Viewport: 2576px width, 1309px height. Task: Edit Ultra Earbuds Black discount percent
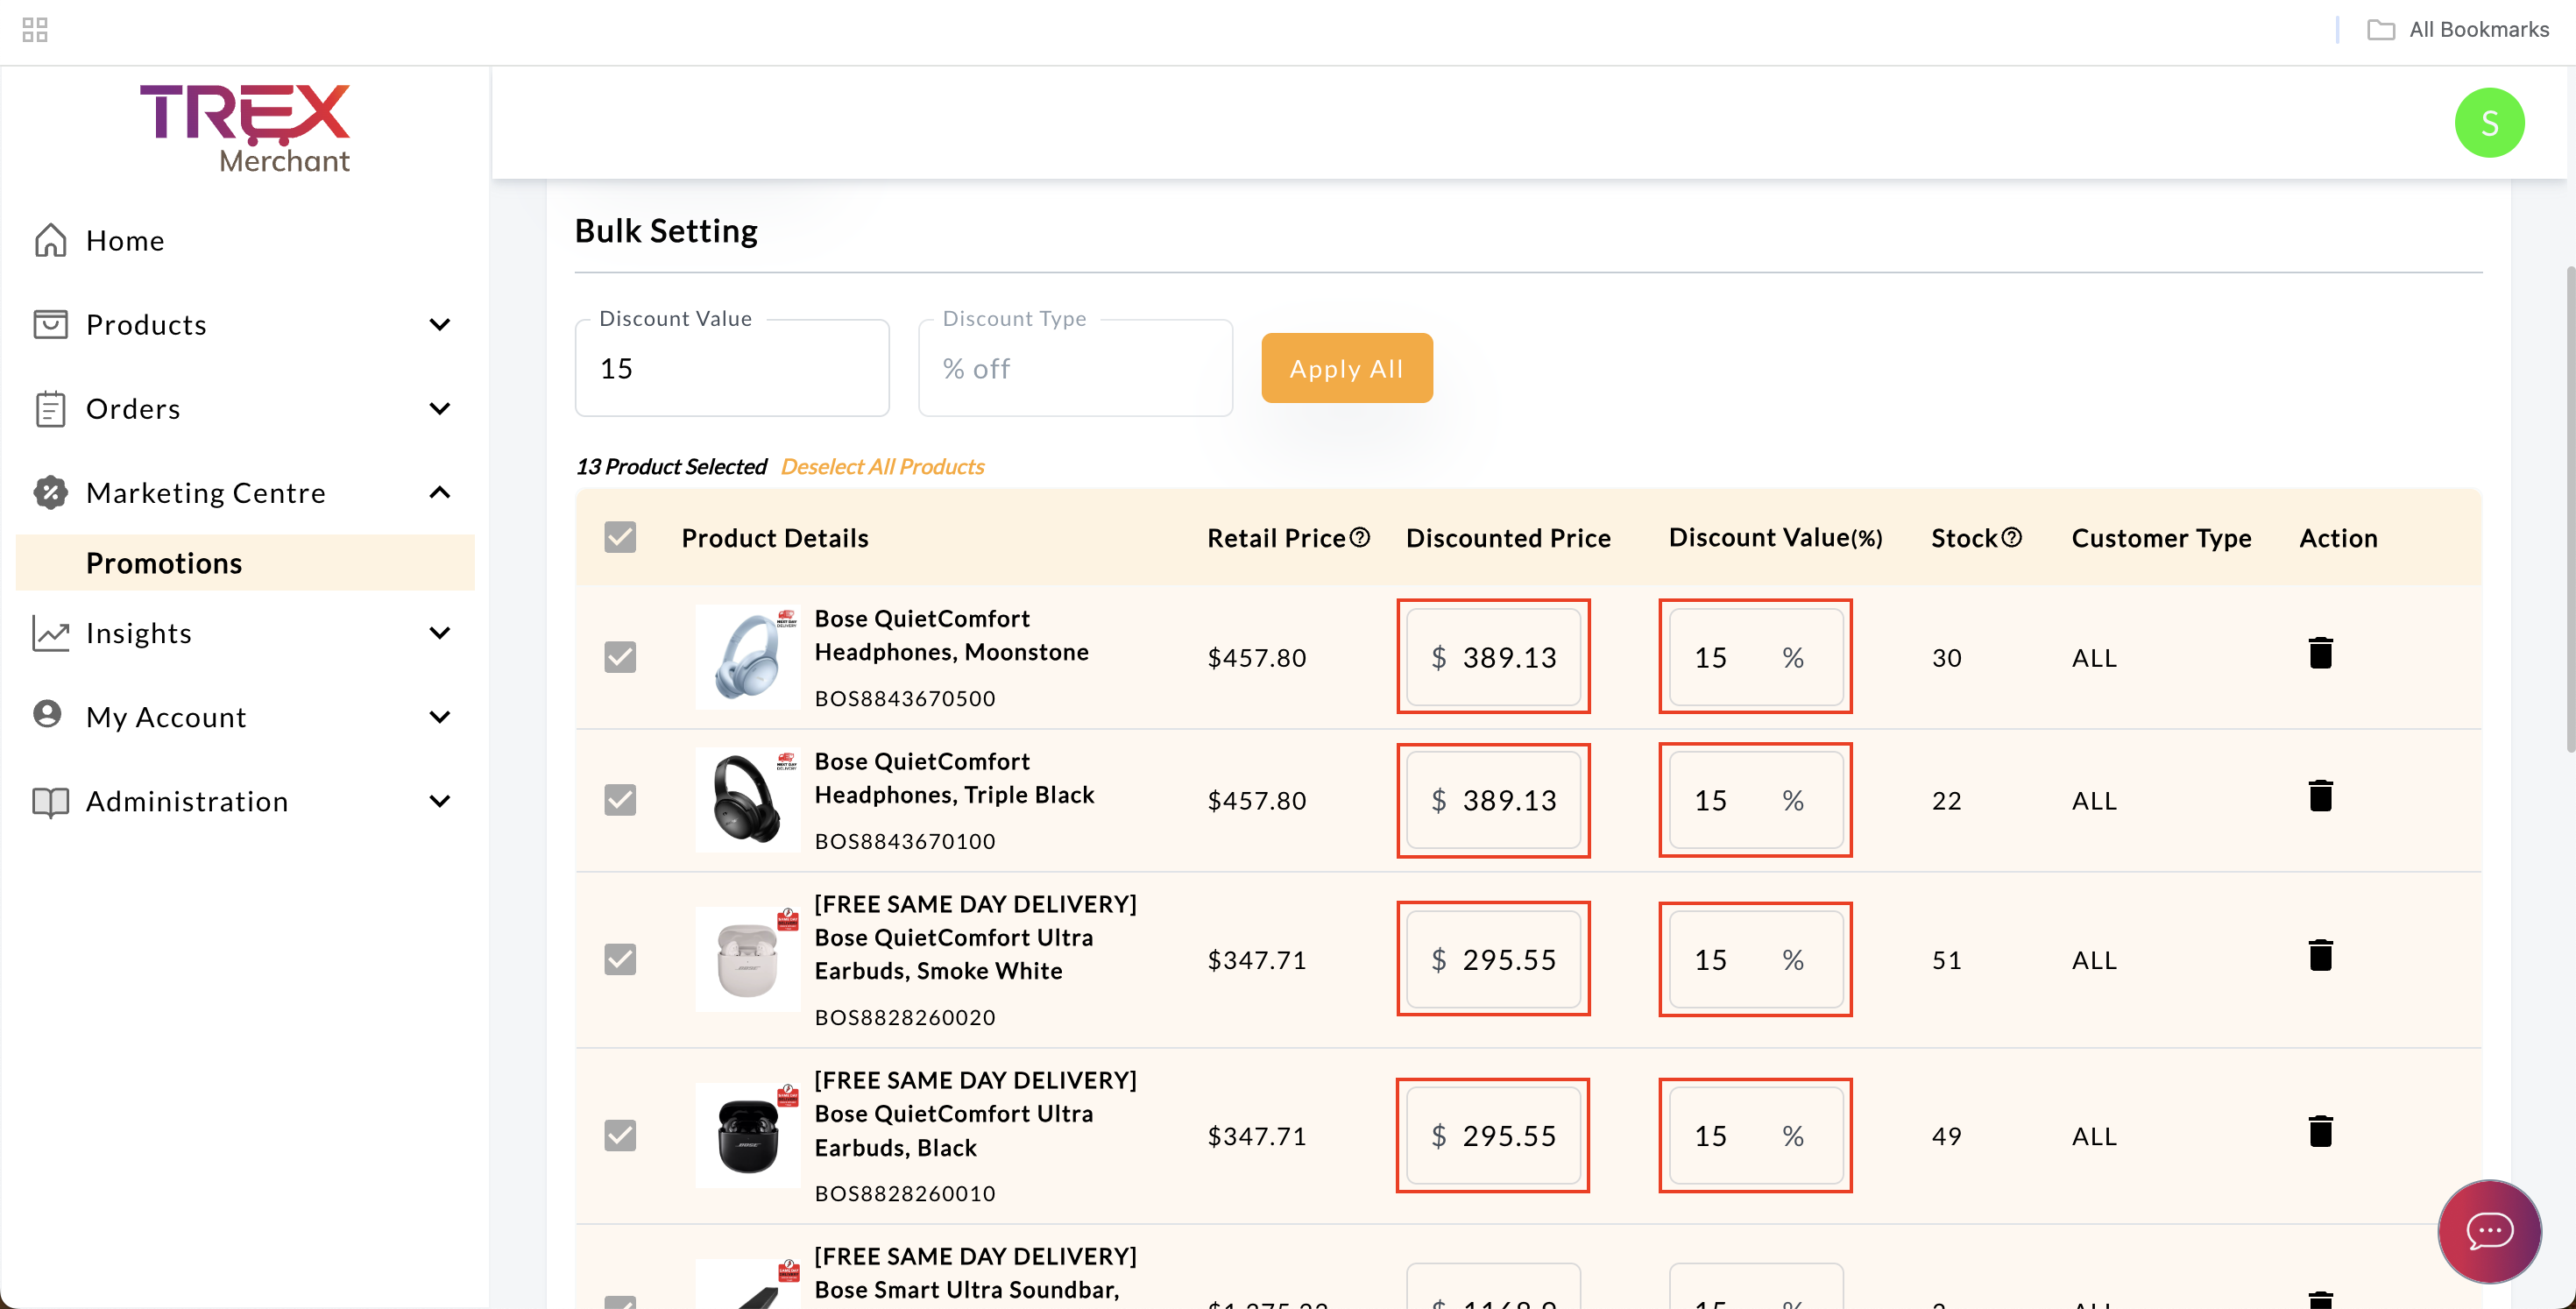pyautogui.click(x=1755, y=1135)
